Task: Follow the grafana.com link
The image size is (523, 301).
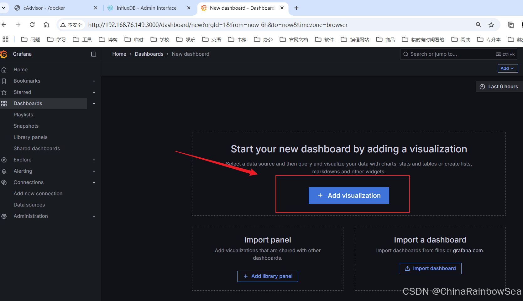Action: [468, 251]
